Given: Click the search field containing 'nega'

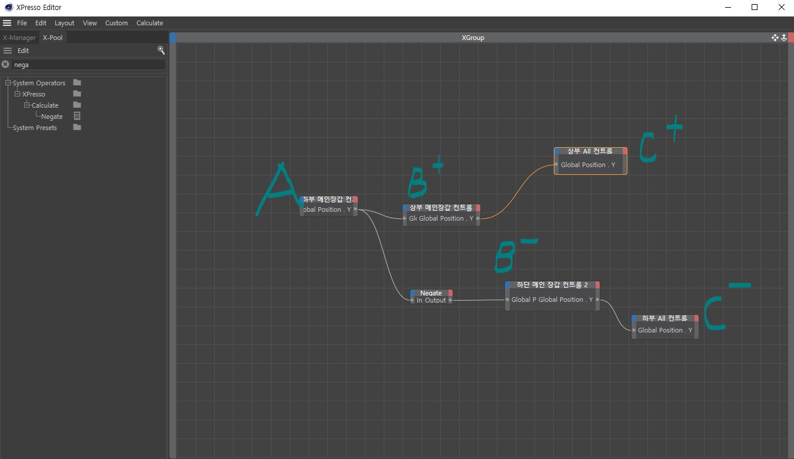Looking at the screenshot, I should 89,65.
